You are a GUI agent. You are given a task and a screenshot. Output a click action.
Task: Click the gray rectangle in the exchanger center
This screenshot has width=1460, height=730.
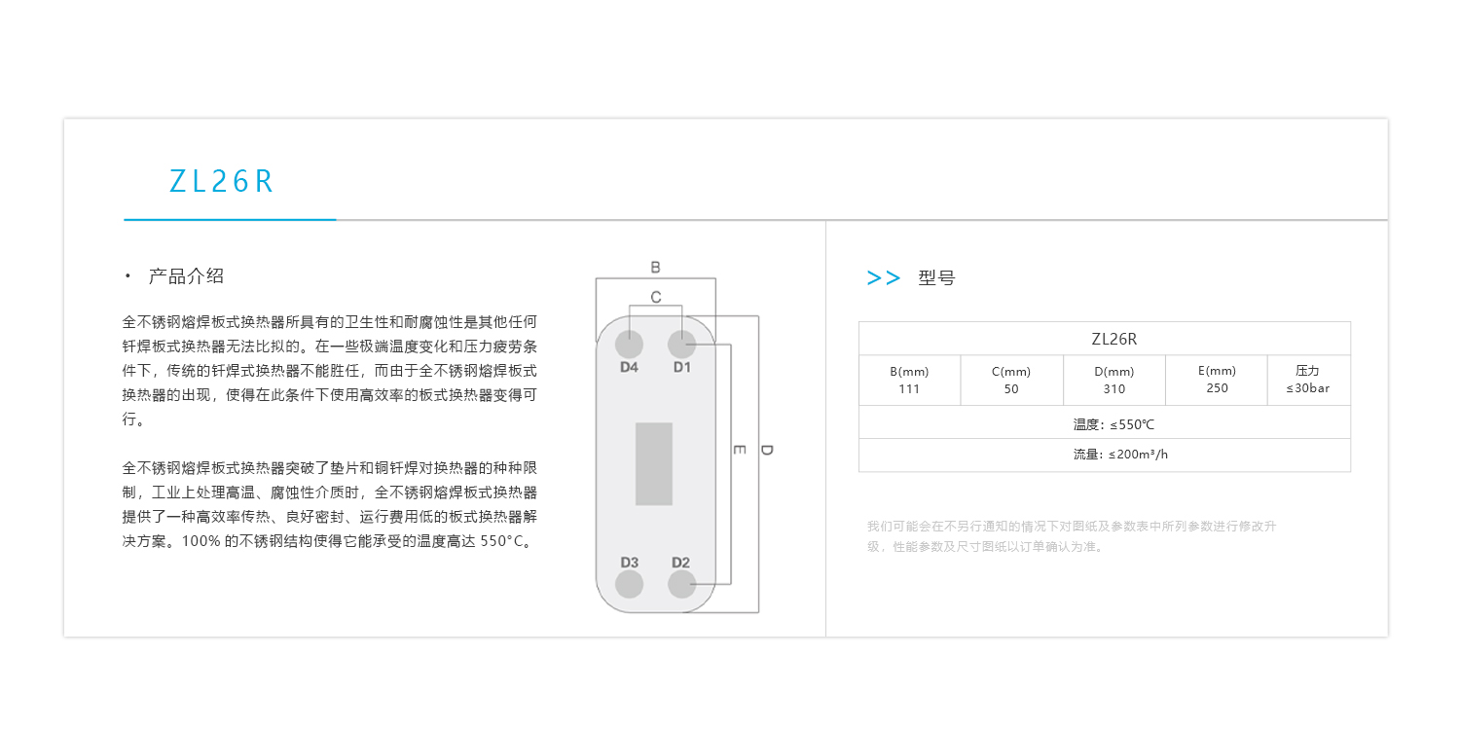click(654, 463)
